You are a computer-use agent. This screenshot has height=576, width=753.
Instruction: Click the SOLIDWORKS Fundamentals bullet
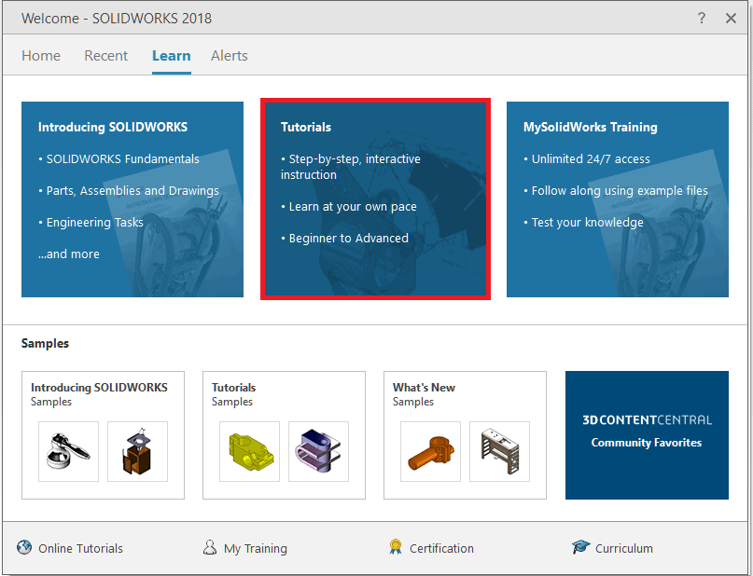(x=119, y=159)
